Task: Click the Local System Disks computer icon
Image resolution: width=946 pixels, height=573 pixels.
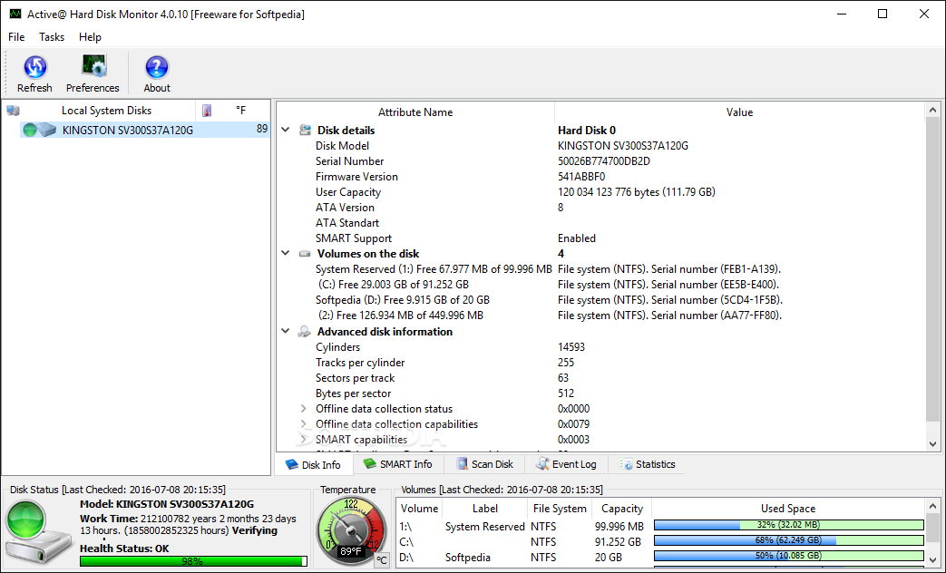Action: coord(14,111)
